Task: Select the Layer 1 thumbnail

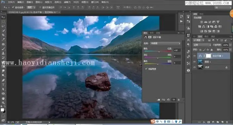Action: pyautogui.click(x=201, y=62)
